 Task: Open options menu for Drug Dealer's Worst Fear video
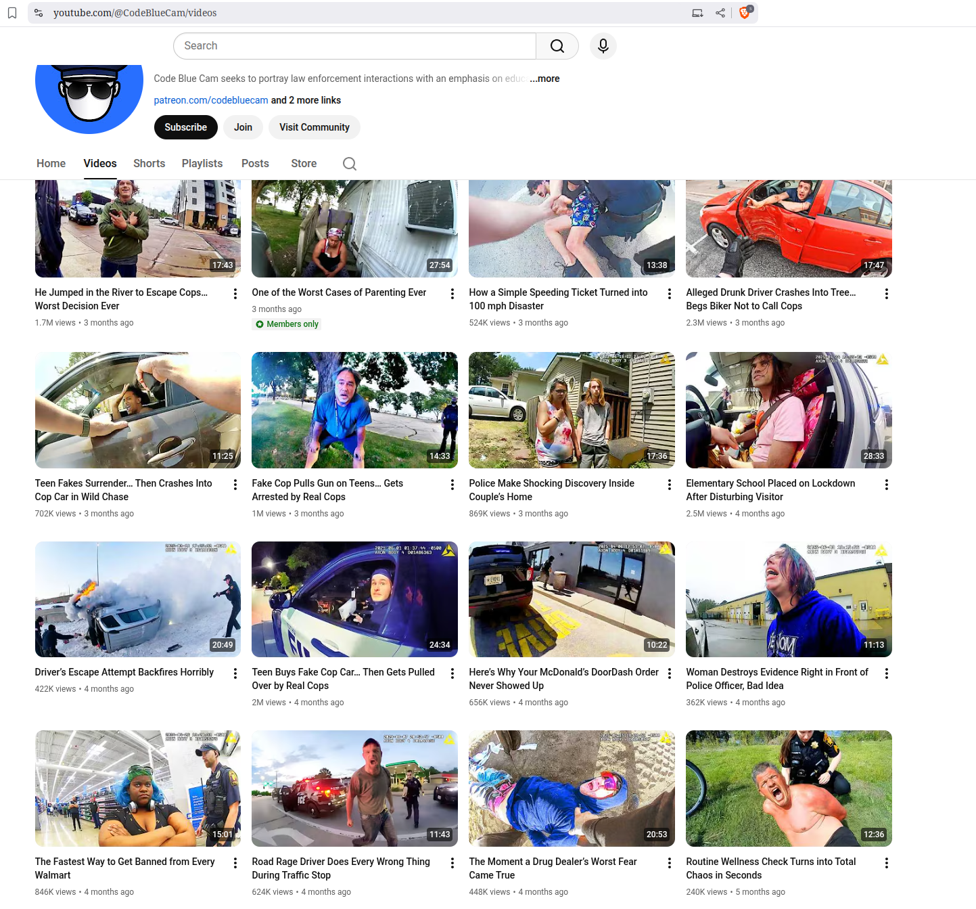669,863
